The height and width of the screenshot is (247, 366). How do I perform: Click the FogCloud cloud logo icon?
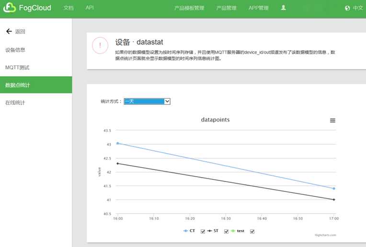(x=9, y=8)
